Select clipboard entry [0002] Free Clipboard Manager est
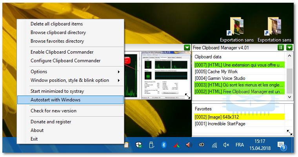298x157 pixels. (x=239, y=92)
